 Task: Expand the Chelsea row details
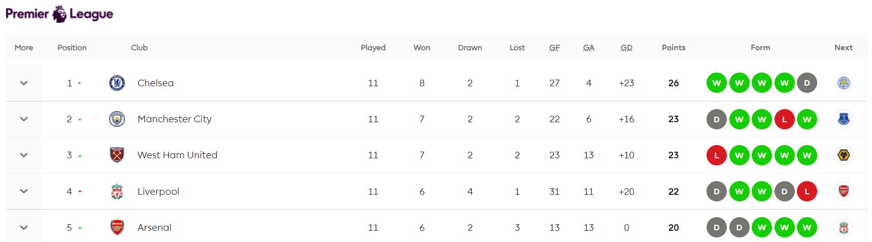(24, 83)
